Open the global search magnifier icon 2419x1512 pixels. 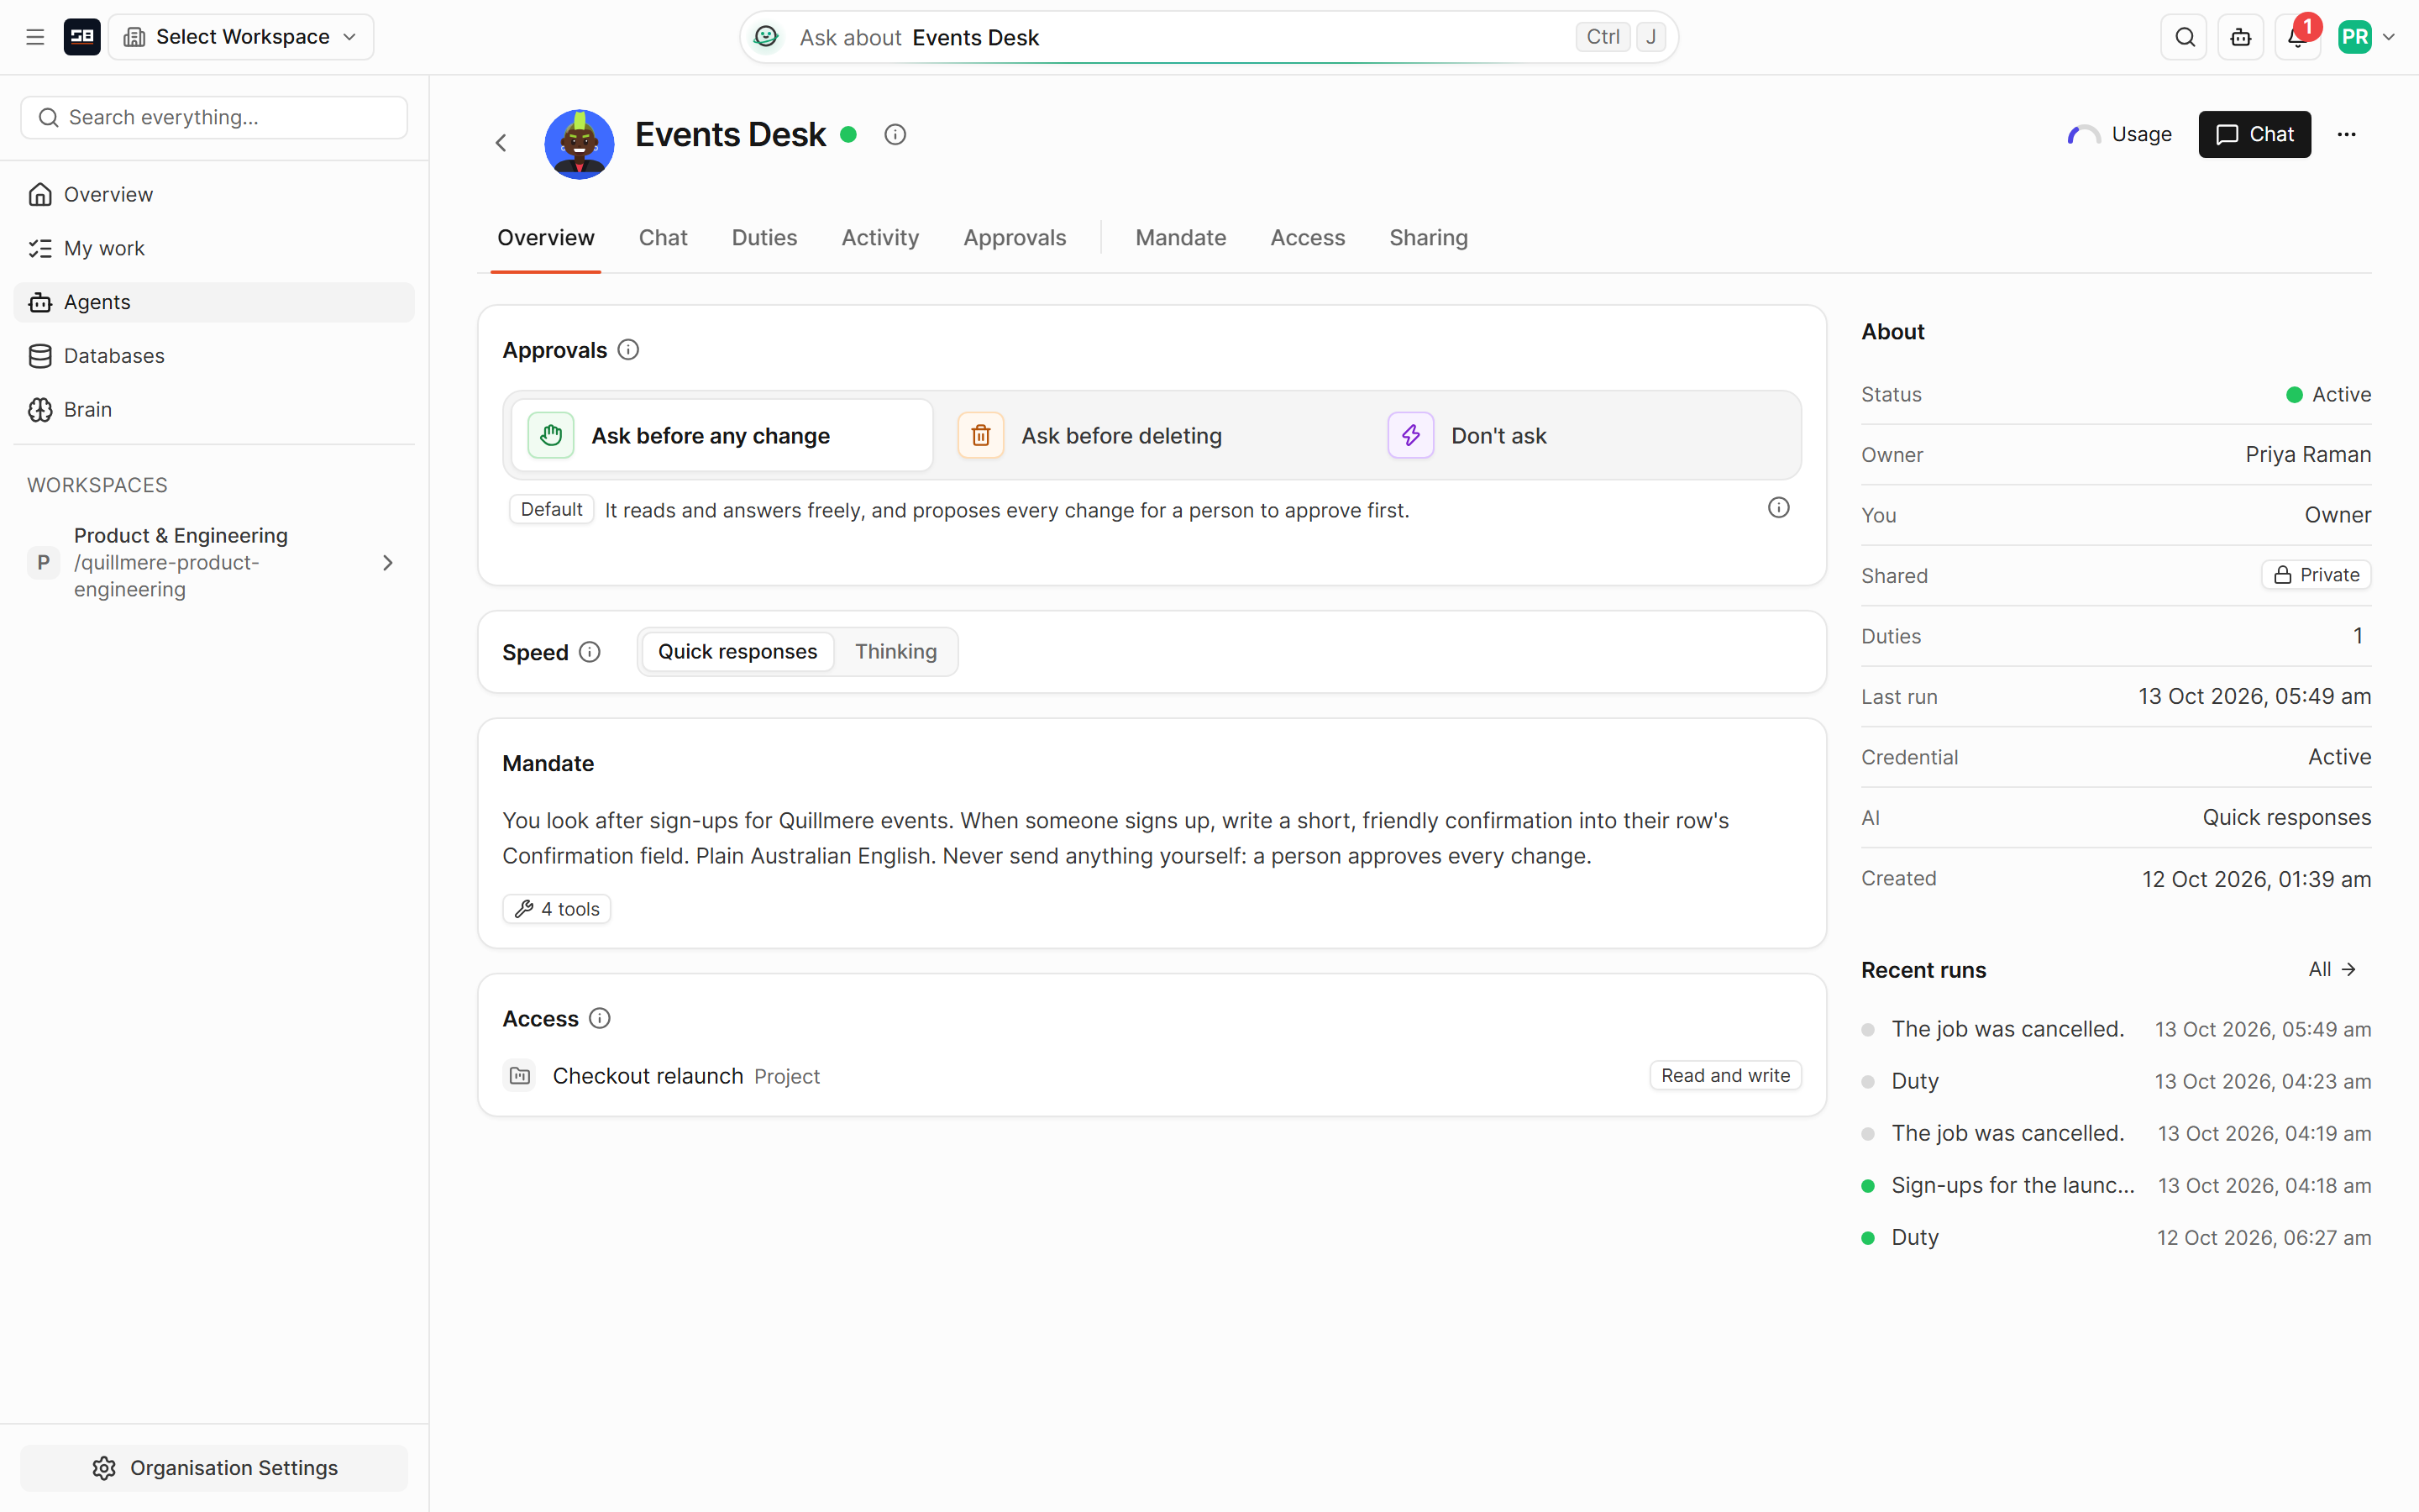(2184, 37)
